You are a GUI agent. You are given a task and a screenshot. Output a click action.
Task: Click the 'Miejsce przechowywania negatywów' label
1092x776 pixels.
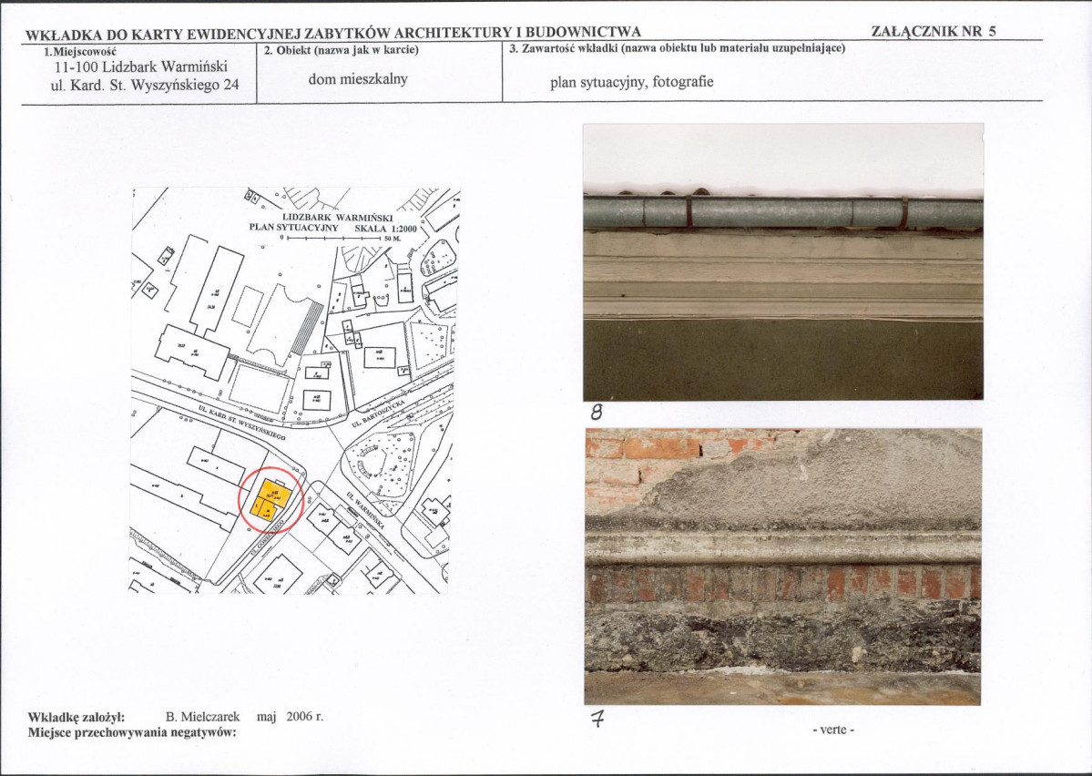click(x=132, y=732)
